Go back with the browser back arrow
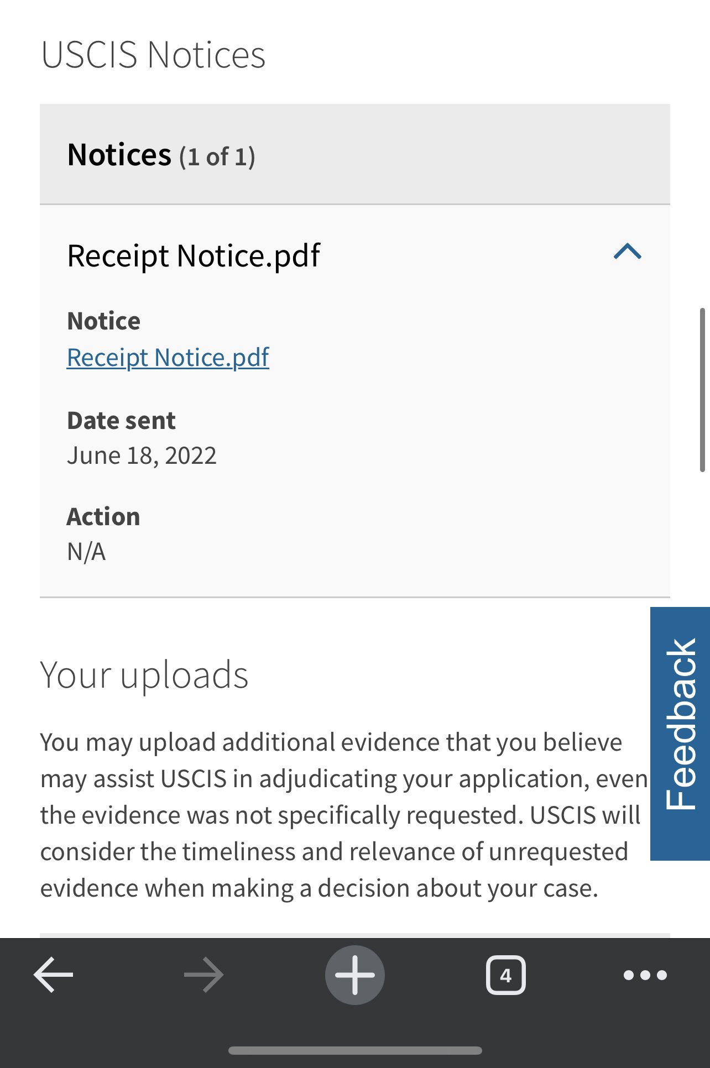This screenshot has height=1068, width=710. [x=54, y=975]
